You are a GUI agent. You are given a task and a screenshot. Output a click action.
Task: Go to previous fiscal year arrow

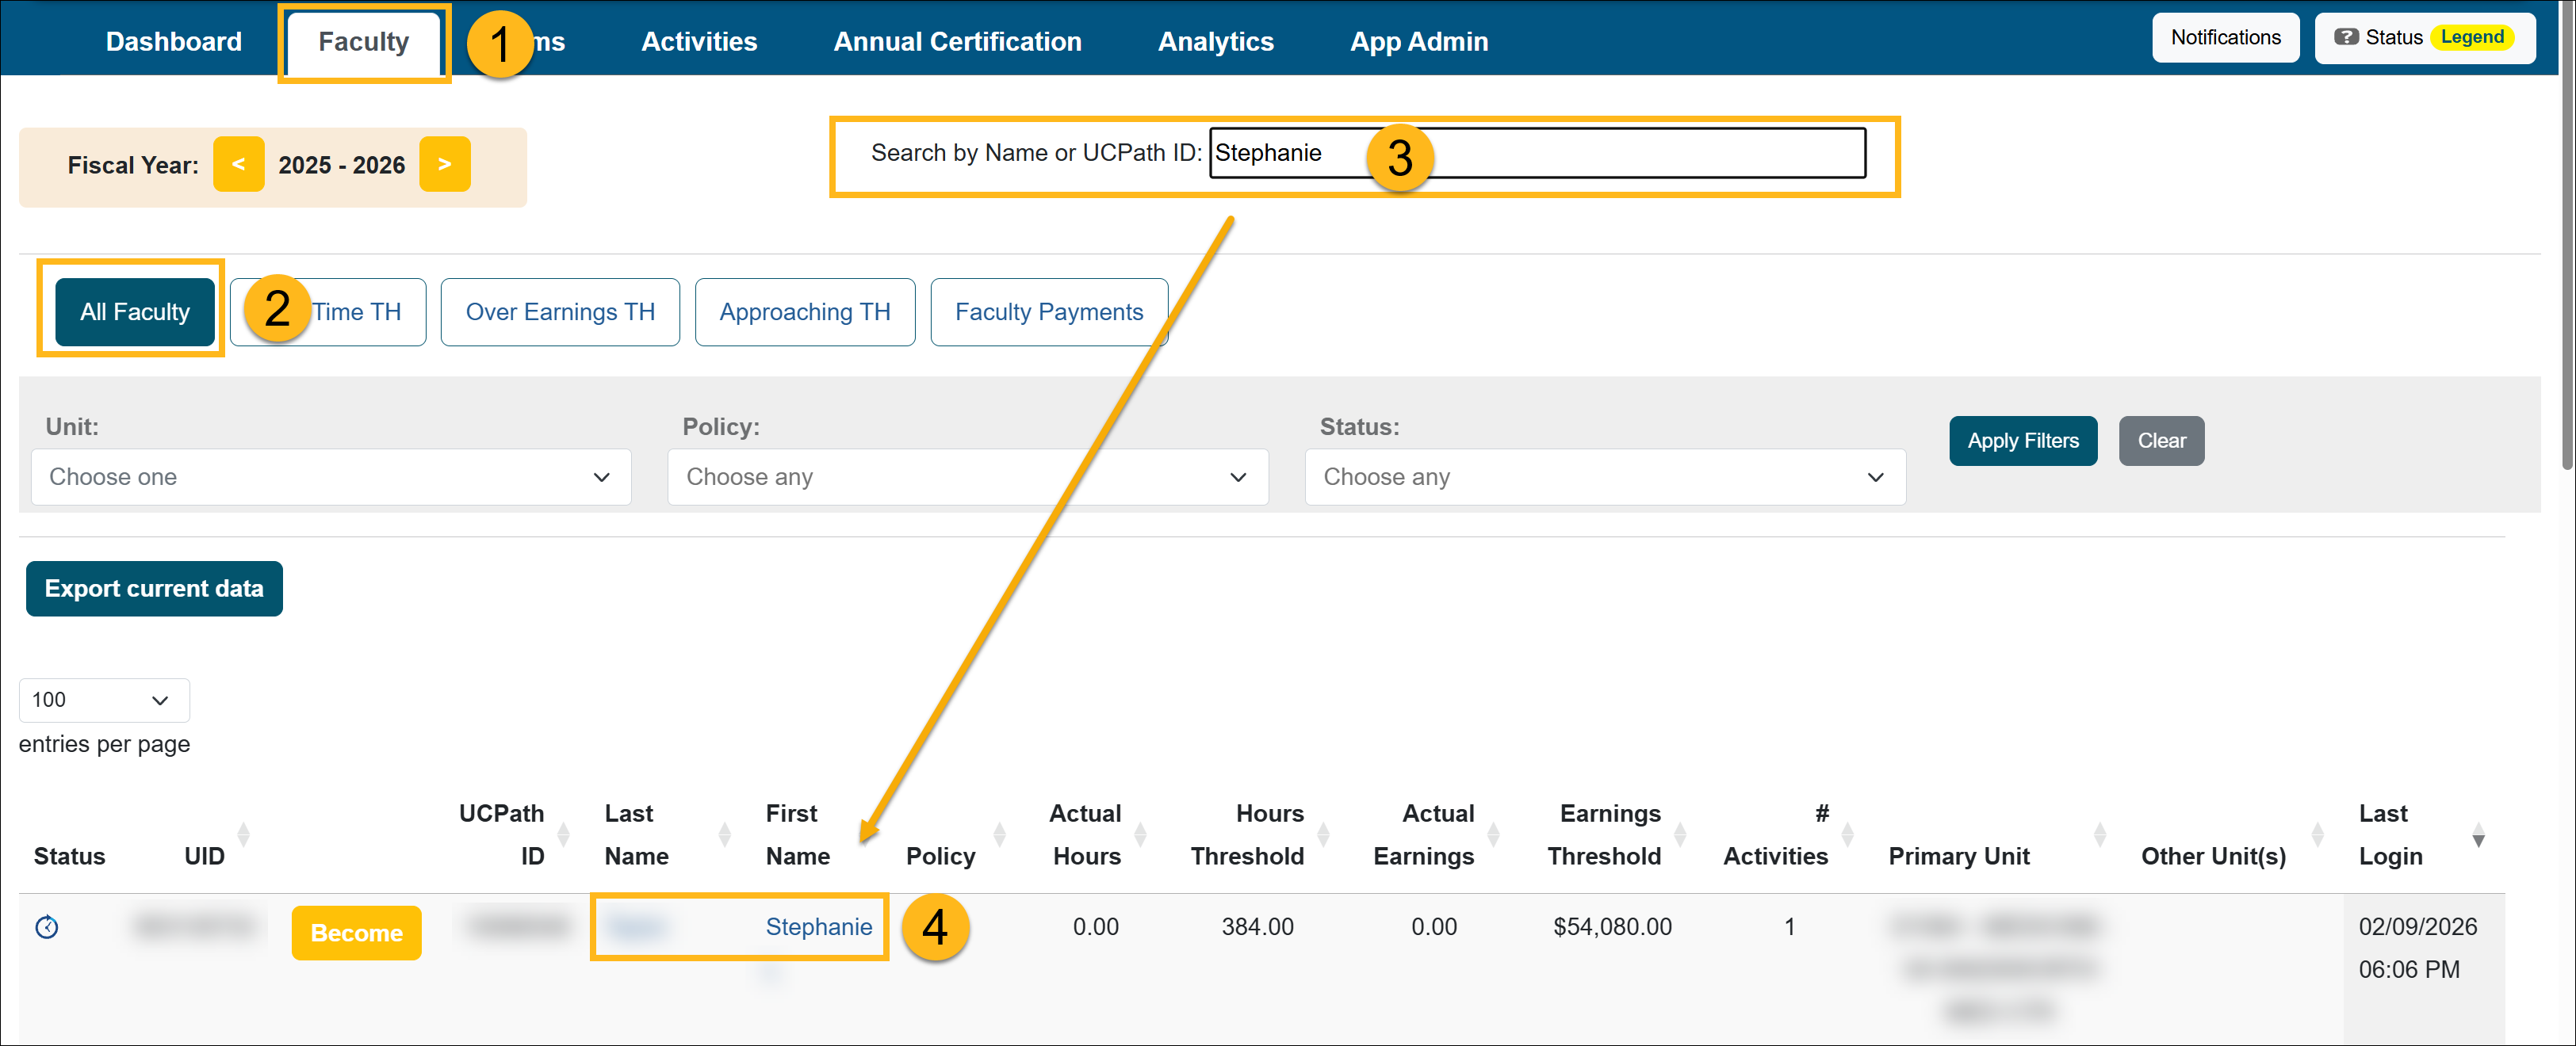(x=238, y=164)
